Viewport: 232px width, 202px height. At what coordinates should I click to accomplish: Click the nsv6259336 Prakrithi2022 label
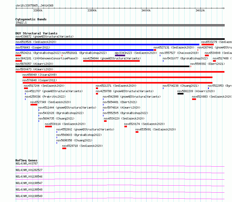coord(45,97)
